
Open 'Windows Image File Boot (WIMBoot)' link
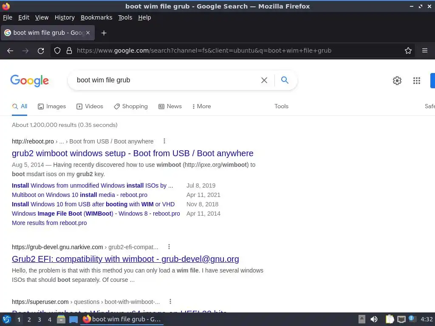96,214
